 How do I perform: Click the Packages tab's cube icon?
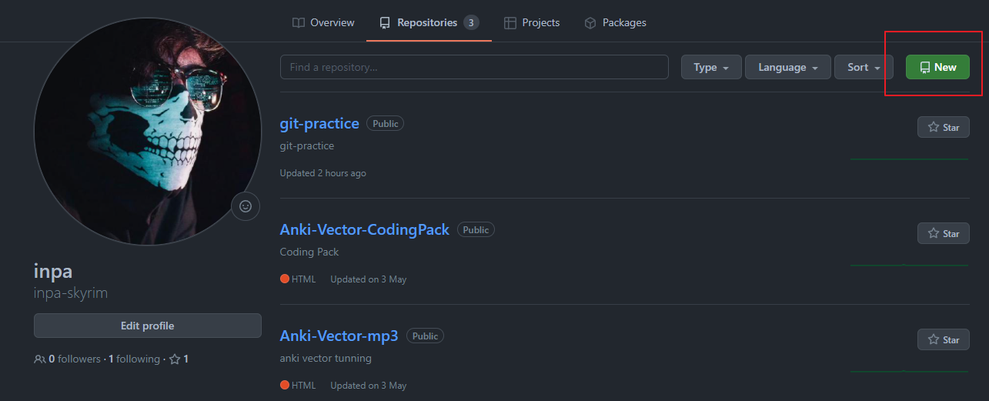click(x=590, y=23)
